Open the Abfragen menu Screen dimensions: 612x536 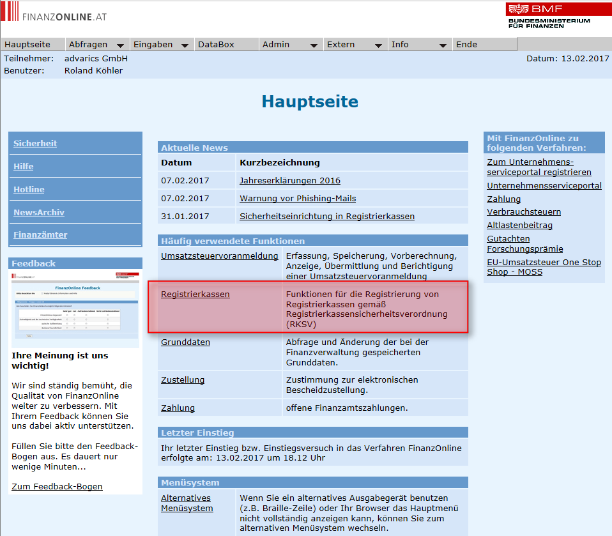[88, 45]
